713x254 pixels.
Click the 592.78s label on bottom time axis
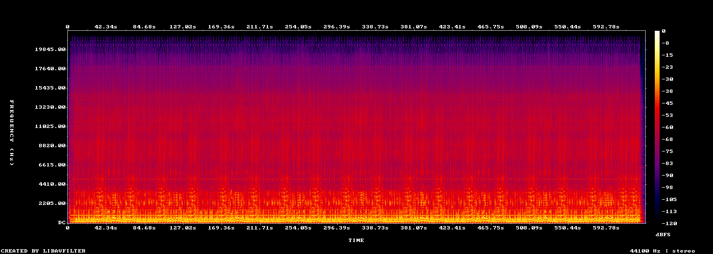[x=606, y=228]
